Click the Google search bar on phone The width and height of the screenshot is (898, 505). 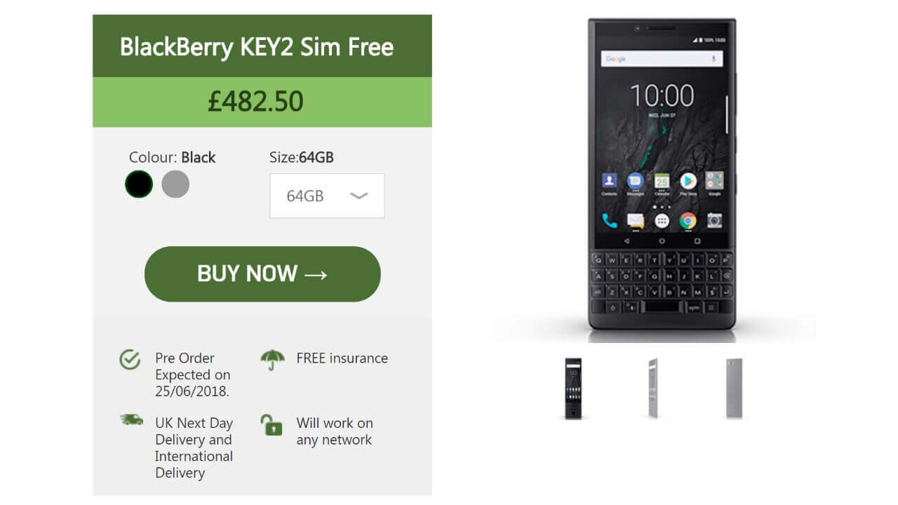[662, 59]
